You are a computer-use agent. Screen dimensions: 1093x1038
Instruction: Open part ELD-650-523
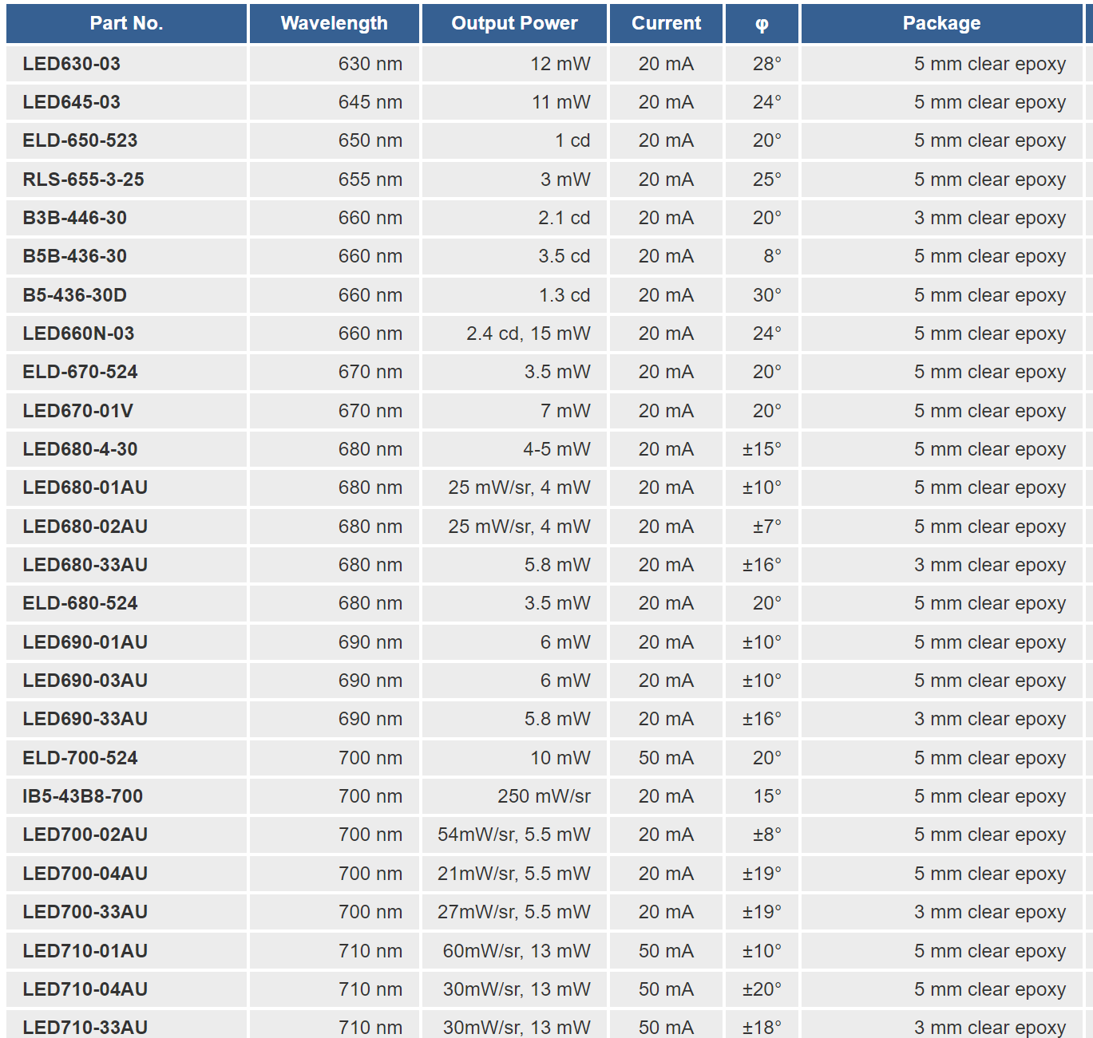click(x=80, y=140)
